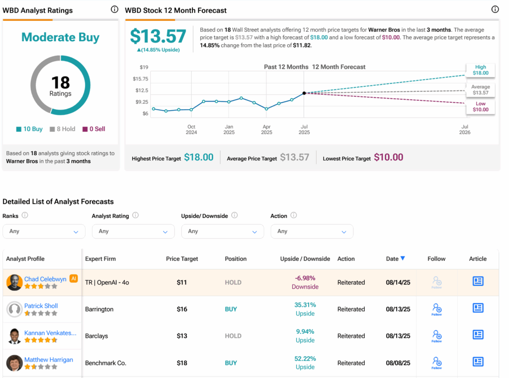Follow analyst Kannan Venkateshwar
This screenshot has height=378, width=509.
coord(436,336)
